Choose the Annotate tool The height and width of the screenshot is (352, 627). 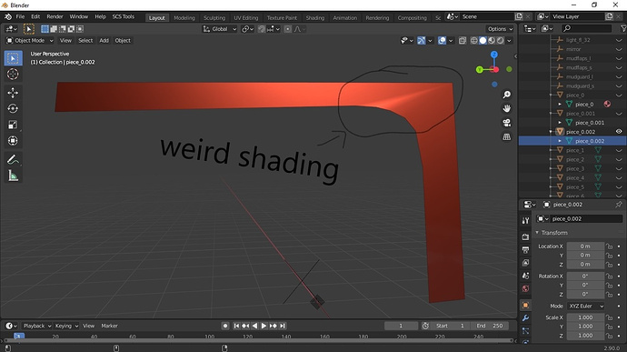tap(13, 159)
